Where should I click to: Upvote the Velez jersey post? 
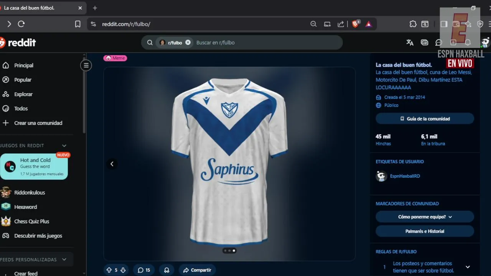[x=109, y=270]
